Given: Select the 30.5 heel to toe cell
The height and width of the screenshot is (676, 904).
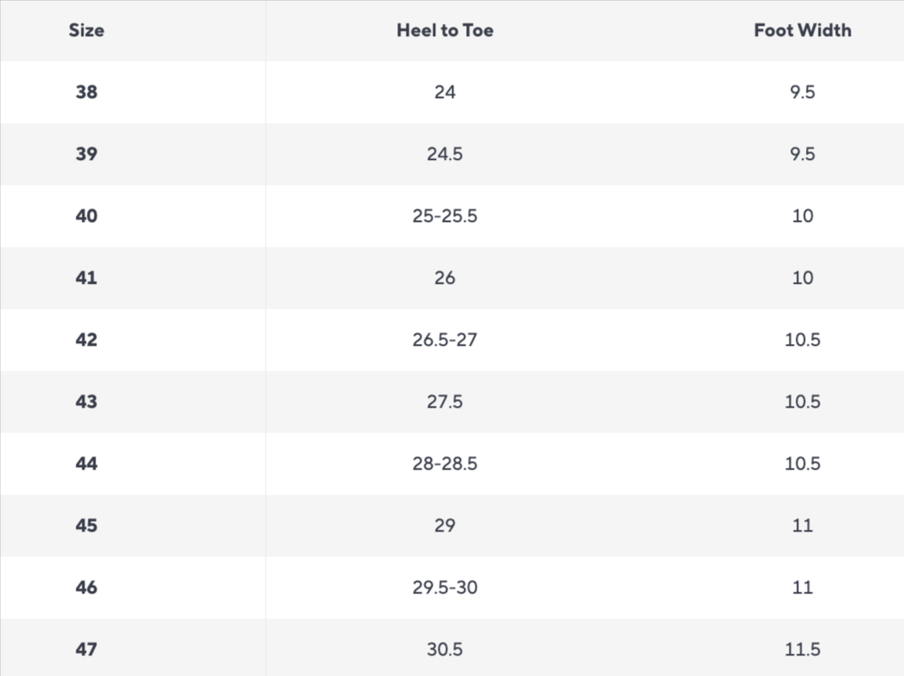Looking at the screenshot, I should [x=445, y=649].
